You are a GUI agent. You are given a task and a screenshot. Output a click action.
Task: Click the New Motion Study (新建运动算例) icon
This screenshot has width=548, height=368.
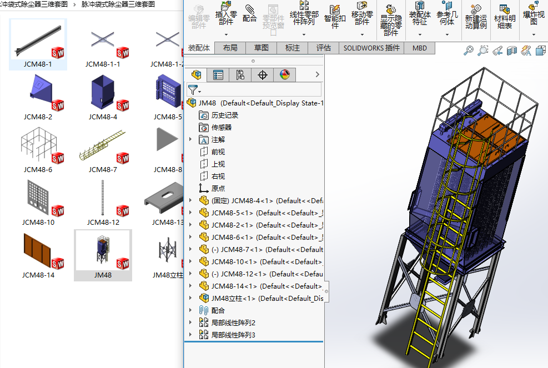(475, 8)
